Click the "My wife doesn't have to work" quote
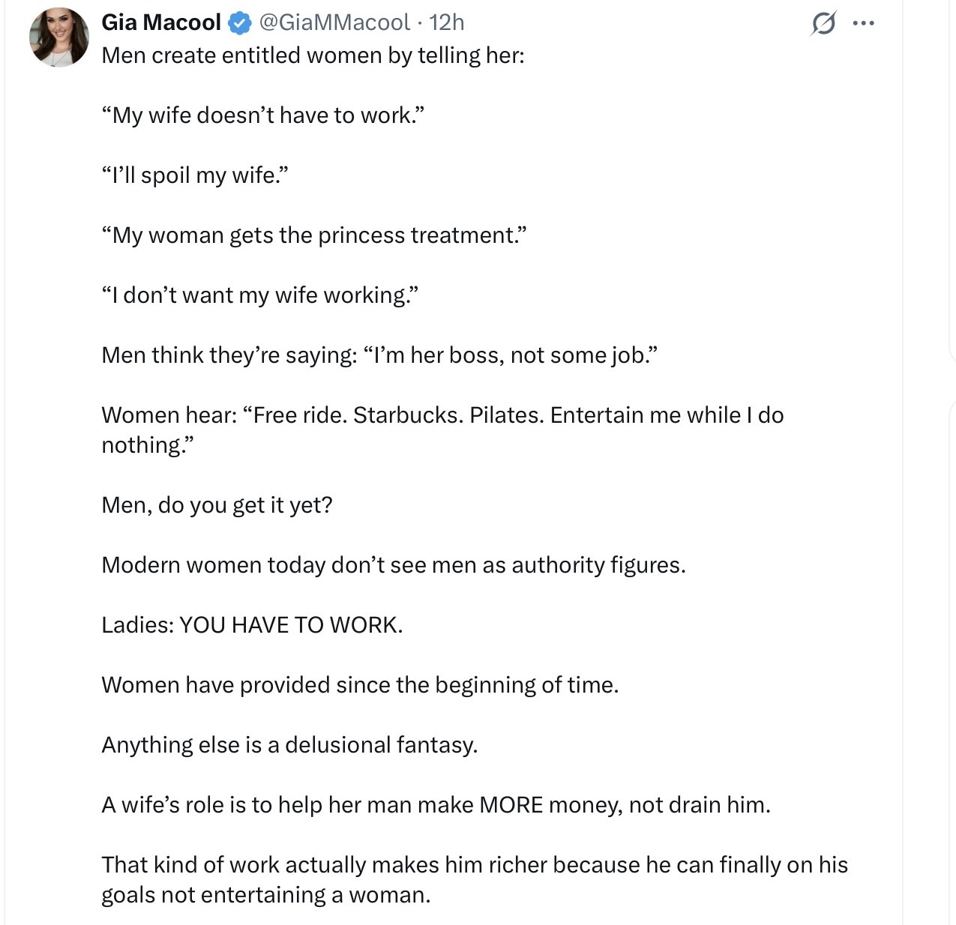Image resolution: width=956 pixels, height=925 pixels. (x=263, y=115)
